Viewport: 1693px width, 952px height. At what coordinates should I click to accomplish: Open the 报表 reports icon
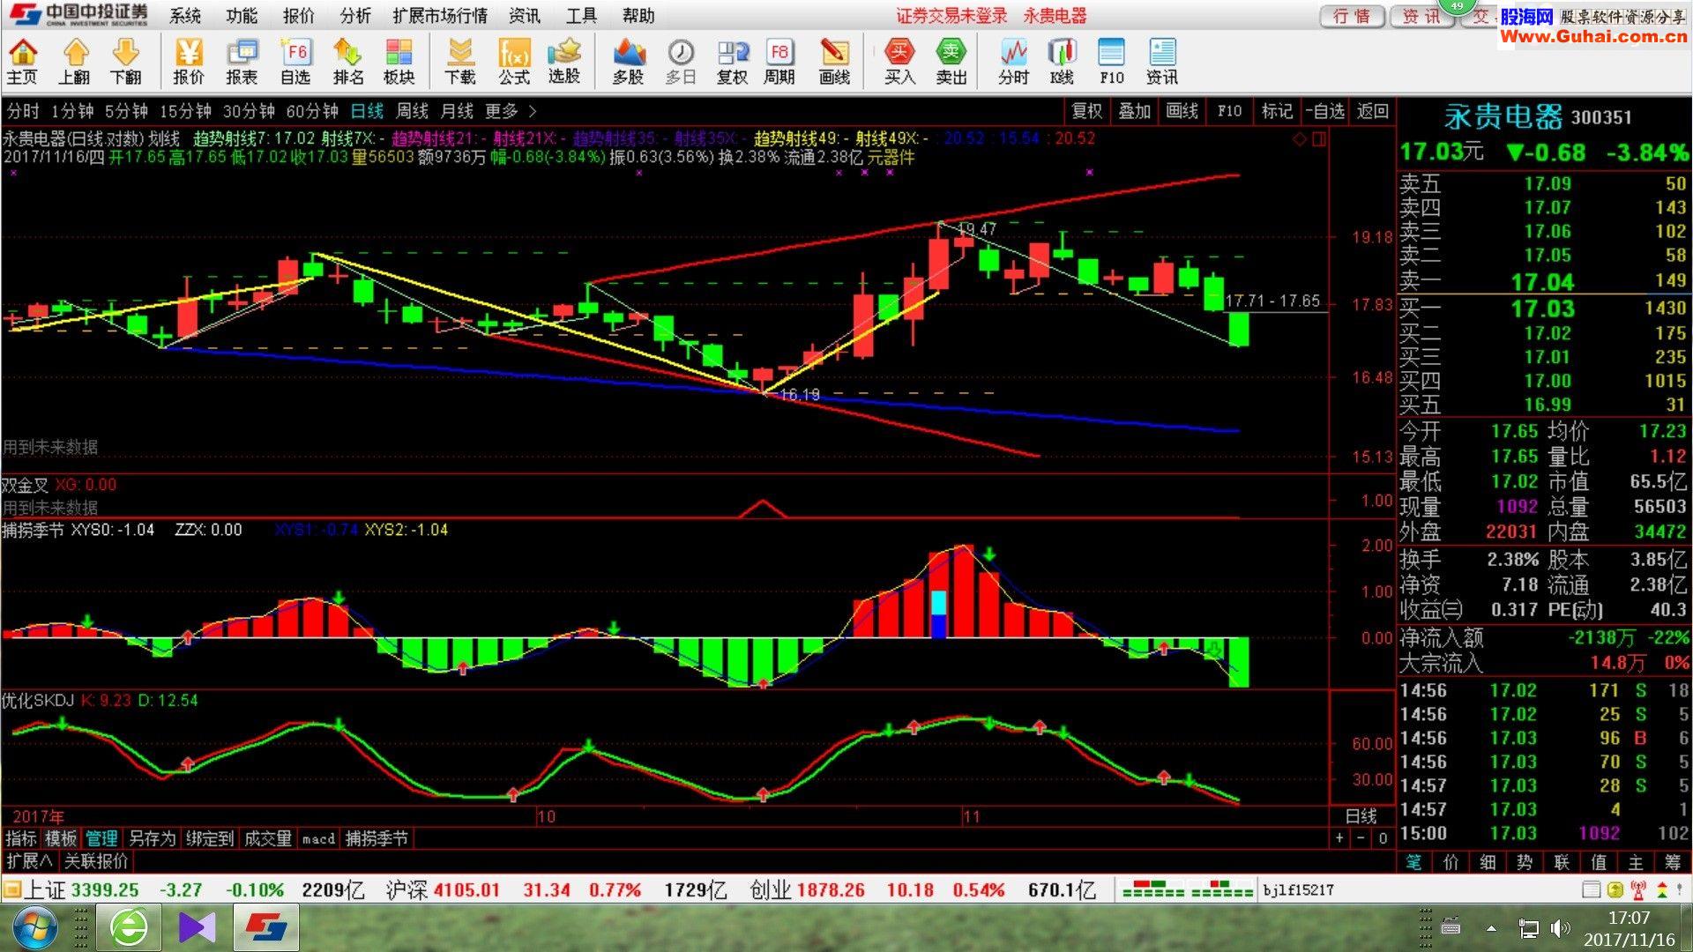click(242, 62)
